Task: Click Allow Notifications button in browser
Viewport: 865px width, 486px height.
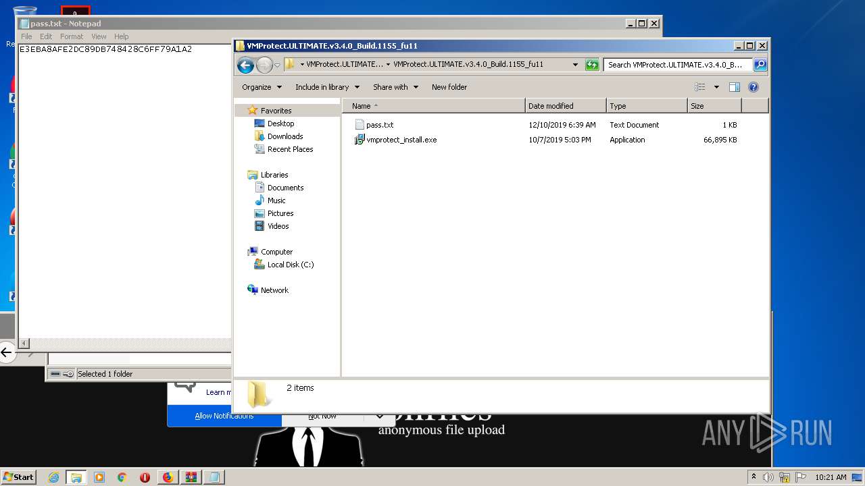Action: (224, 416)
